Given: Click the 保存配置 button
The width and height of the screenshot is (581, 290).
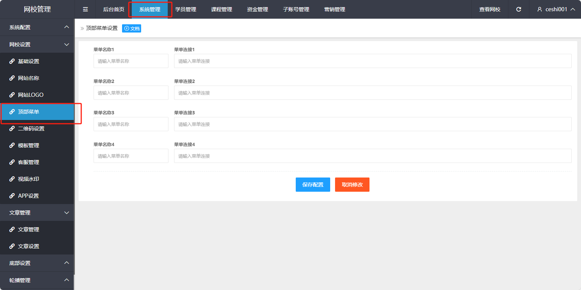Looking at the screenshot, I should coord(313,185).
